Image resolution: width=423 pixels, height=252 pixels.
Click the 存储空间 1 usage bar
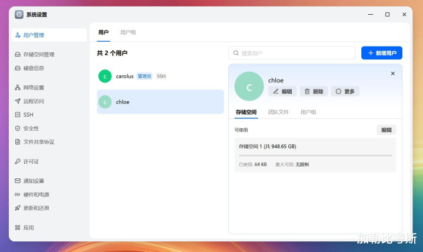[x=315, y=155]
